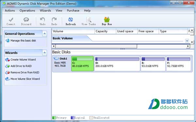Click Manage this basic disk link
196x122 pixels.
click(x=23, y=40)
